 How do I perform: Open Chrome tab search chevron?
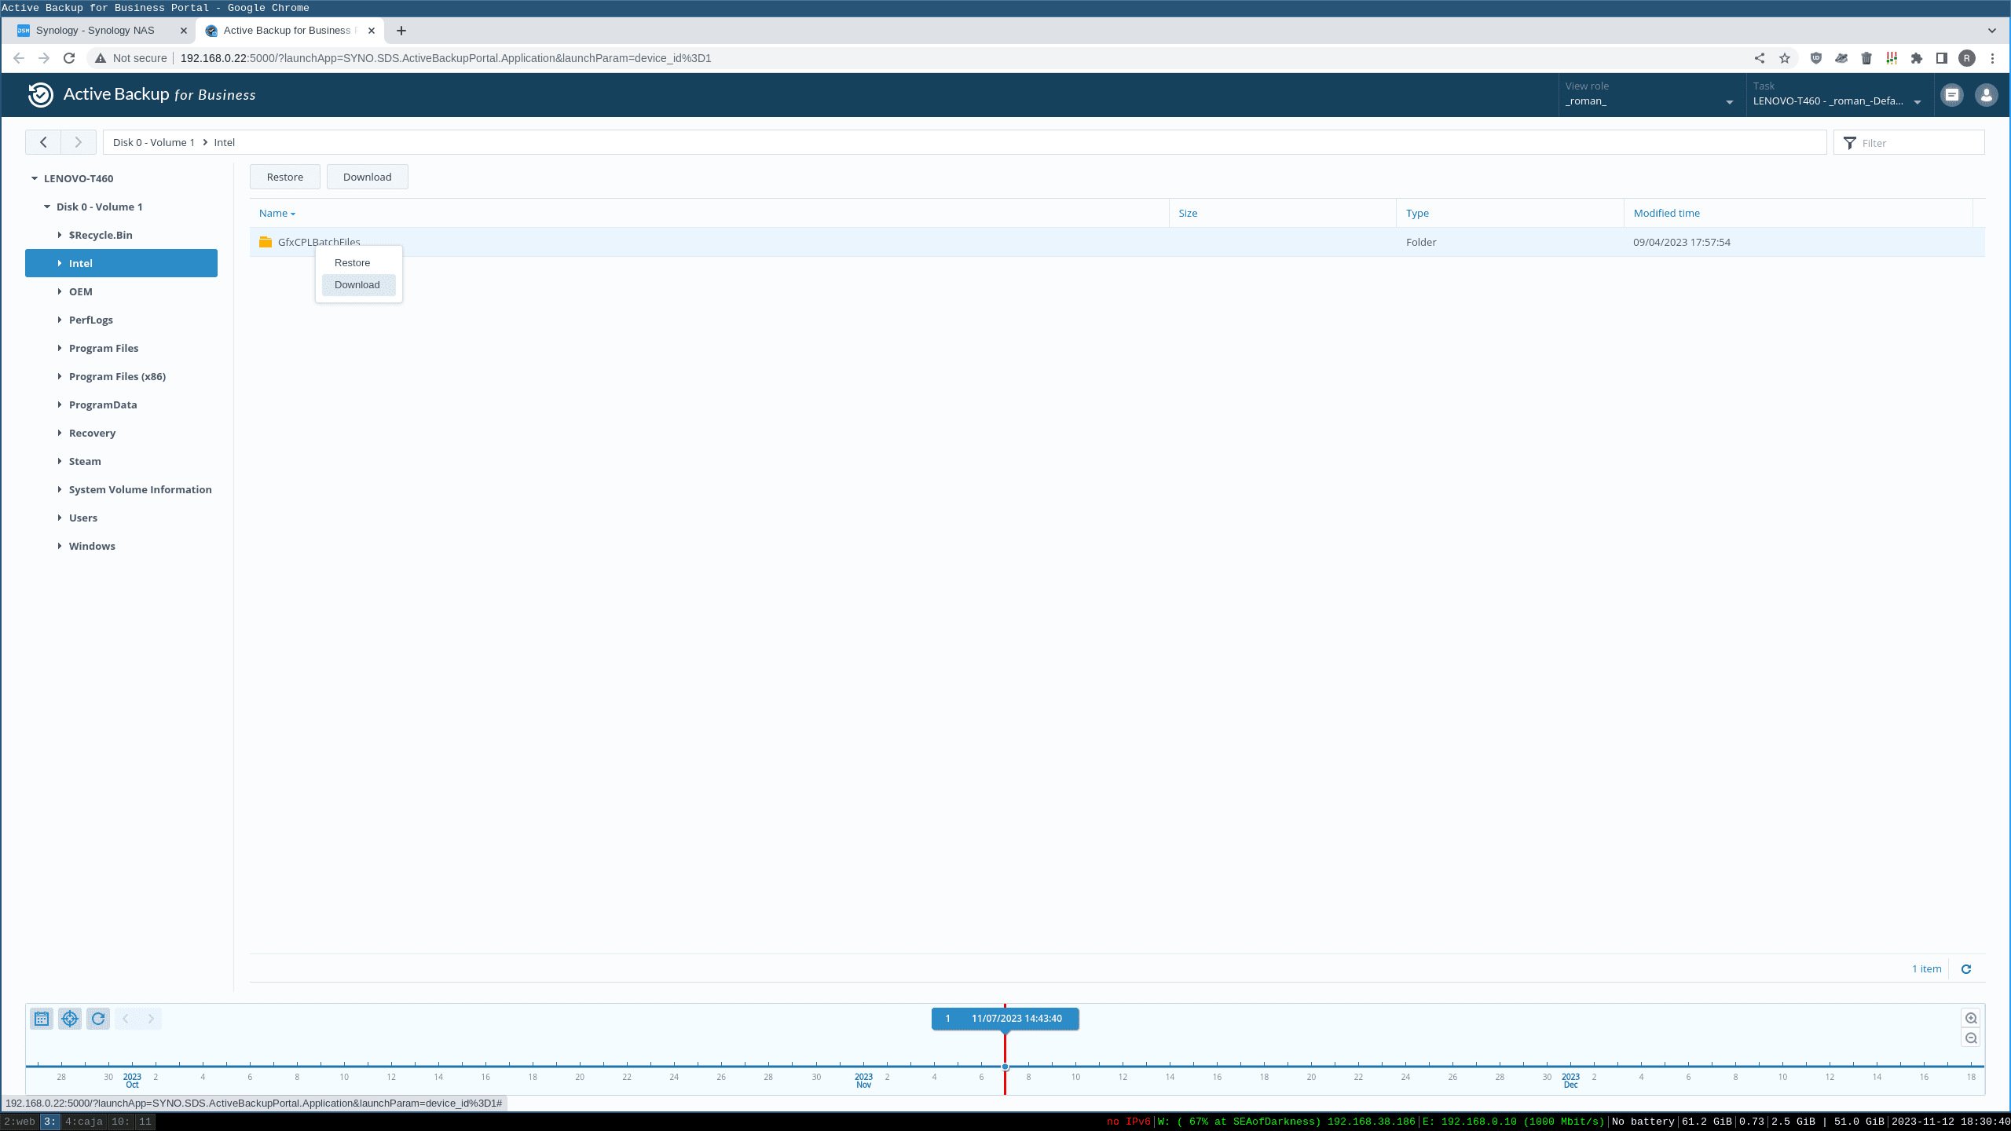[x=1992, y=31]
